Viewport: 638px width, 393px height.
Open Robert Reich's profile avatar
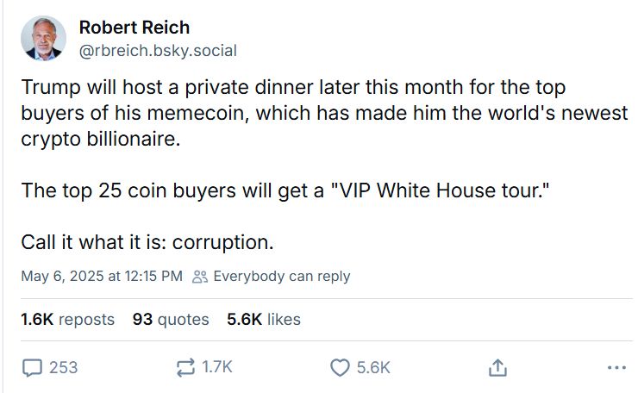point(43,38)
